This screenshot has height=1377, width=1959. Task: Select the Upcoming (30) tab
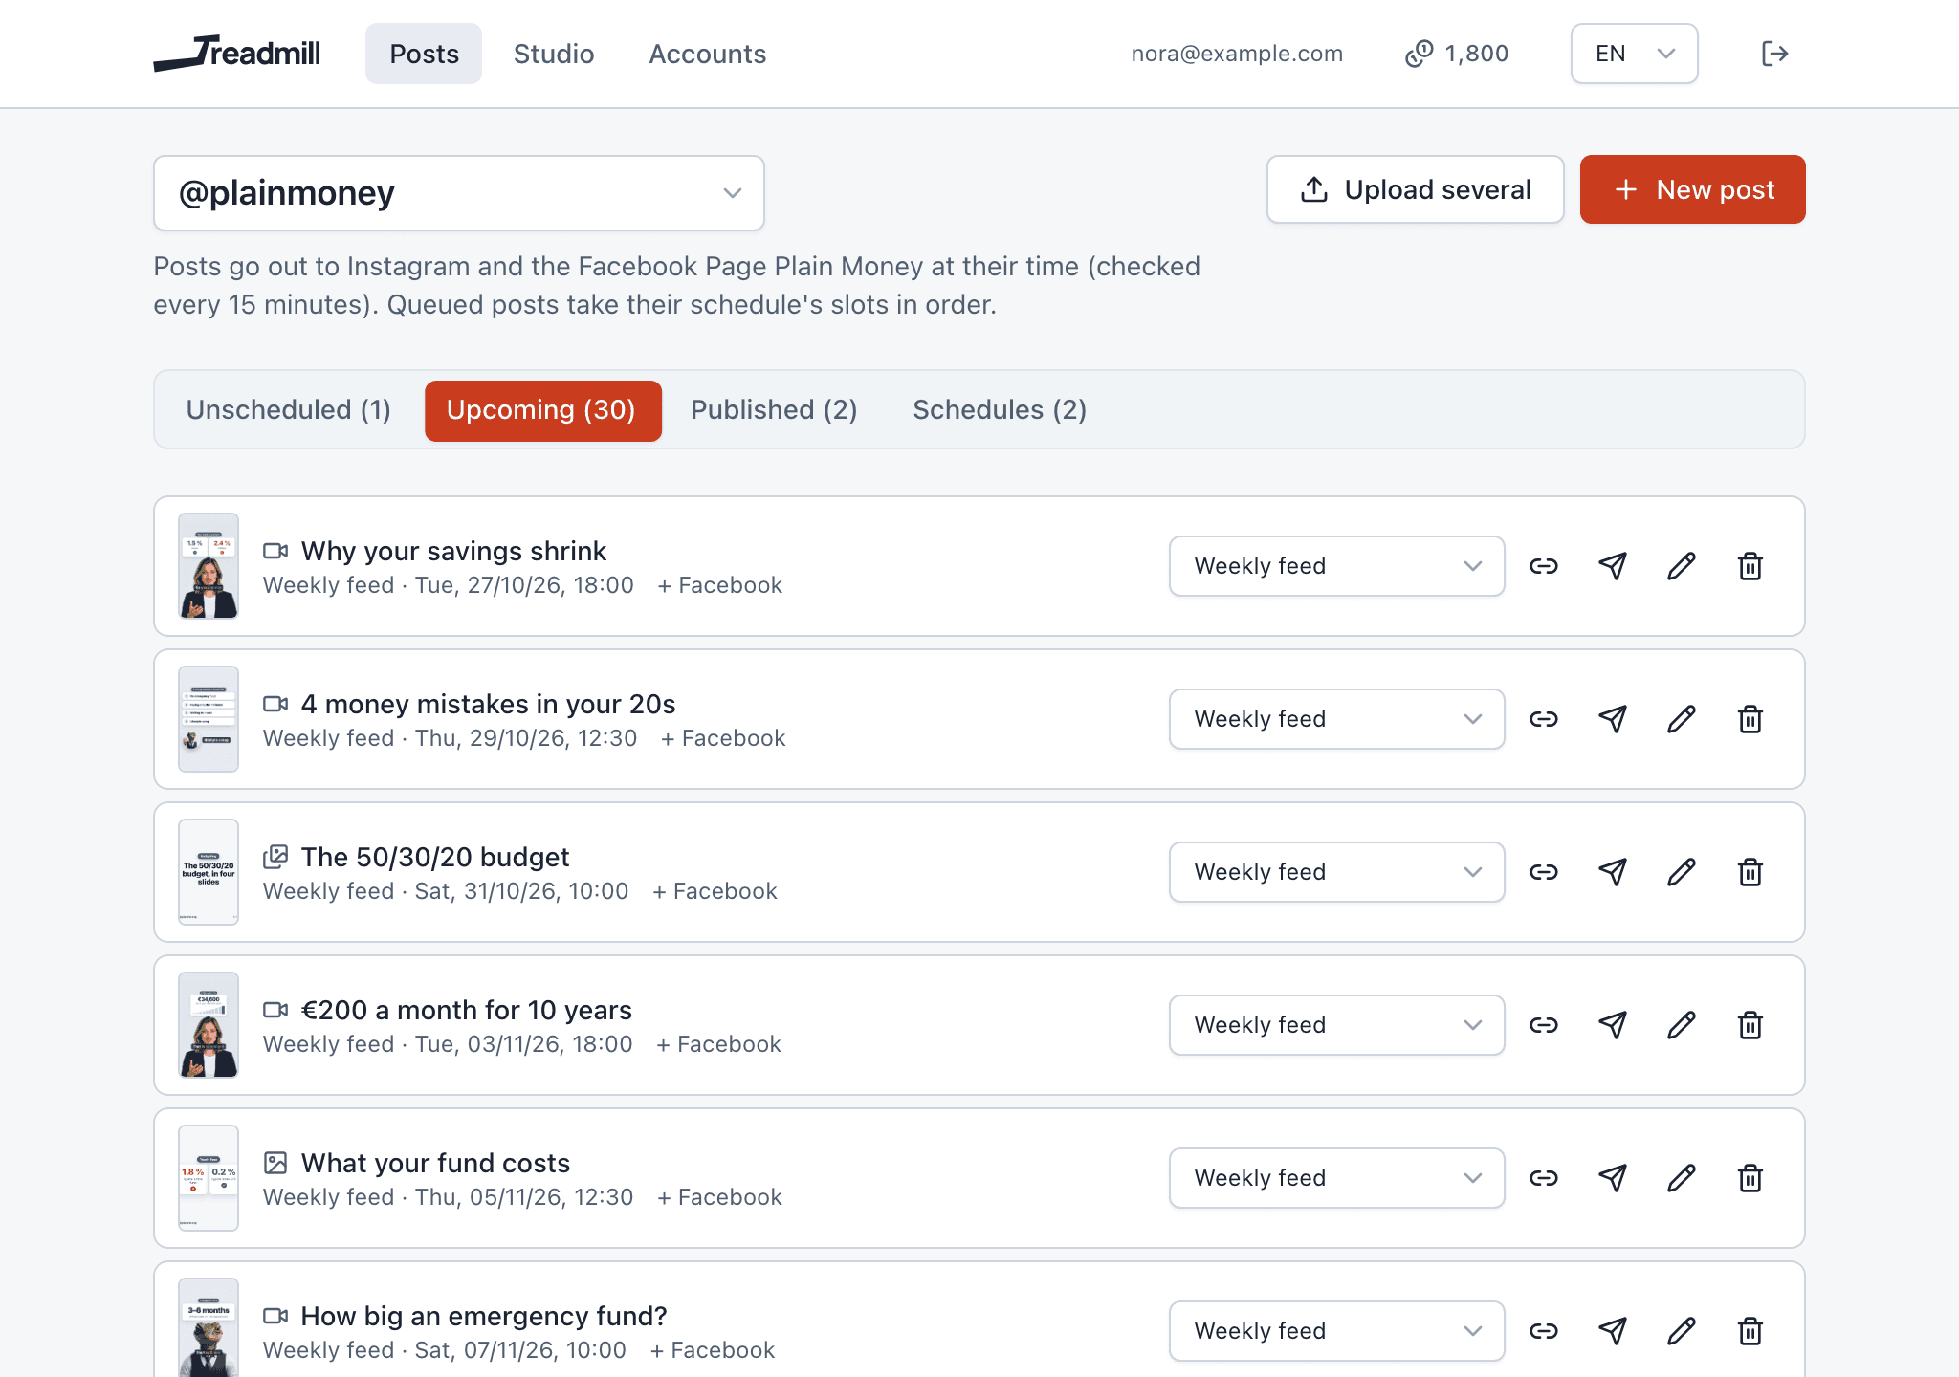point(542,410)
